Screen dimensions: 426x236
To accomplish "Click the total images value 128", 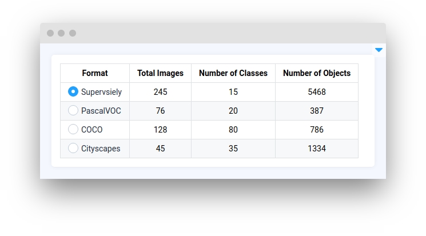I will pos(160,130).
